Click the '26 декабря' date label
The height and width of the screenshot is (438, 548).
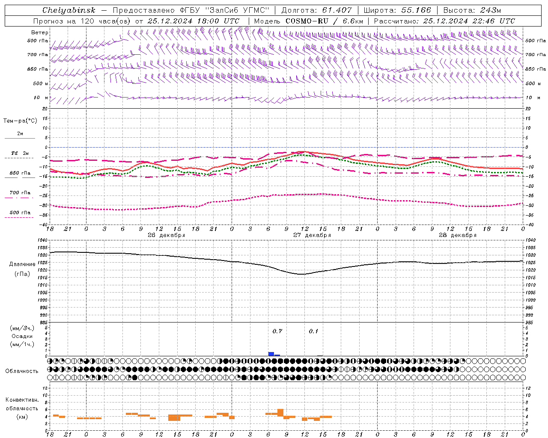[167, 235]
